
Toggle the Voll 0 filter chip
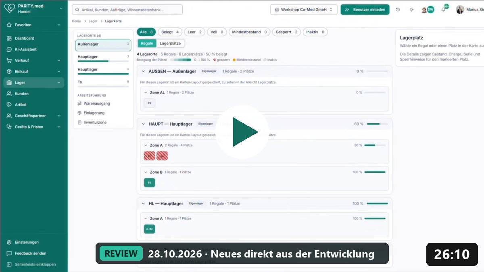click(x=217, y=32)
